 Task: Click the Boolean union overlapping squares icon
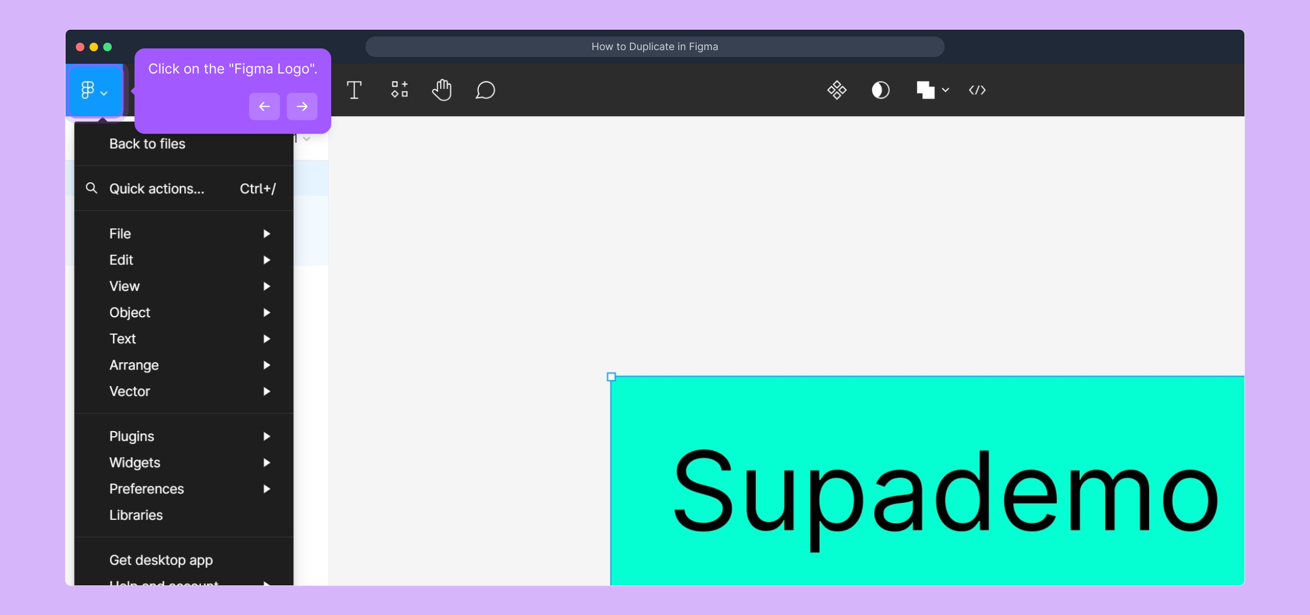click(x=925, y=90)
